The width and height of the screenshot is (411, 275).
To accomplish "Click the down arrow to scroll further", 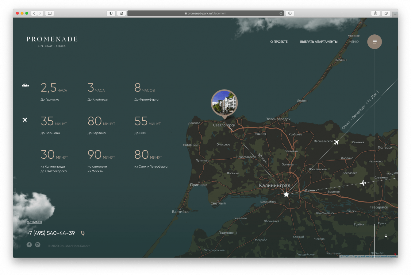I will click(x=386, y=236).
